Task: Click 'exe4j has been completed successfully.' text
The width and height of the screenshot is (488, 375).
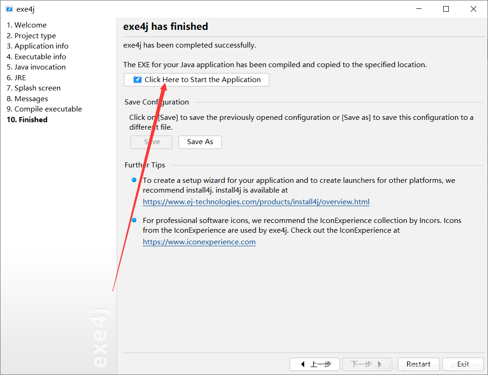Action: pyautogui.click(x=189, y=45)
